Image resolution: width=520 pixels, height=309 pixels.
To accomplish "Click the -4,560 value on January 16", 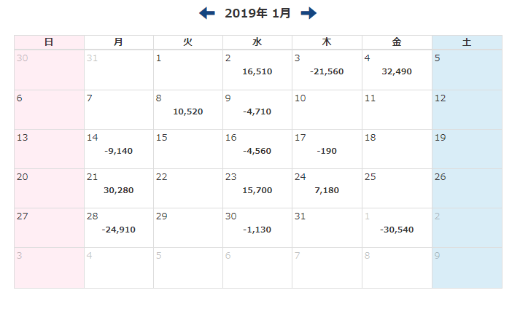I will [257, 151].
